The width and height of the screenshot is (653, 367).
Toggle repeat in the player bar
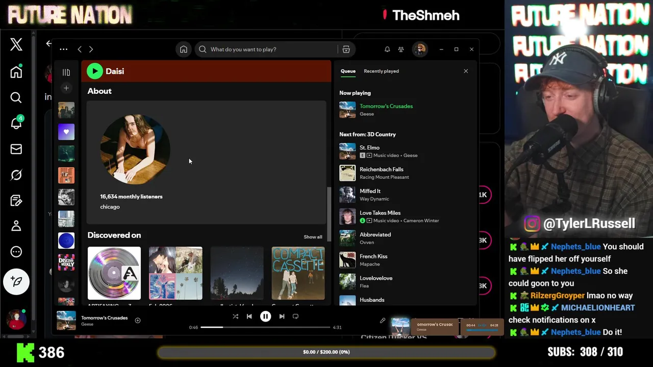[295, 317]
